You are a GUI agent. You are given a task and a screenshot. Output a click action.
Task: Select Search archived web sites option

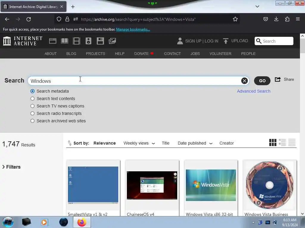point(32,121)
